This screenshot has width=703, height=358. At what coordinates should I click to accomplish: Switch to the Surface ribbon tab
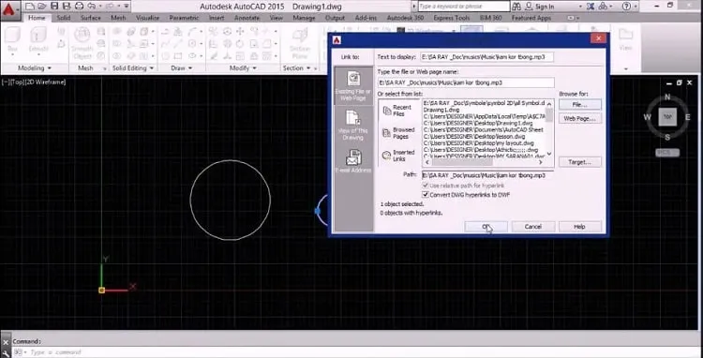(91, 18)
